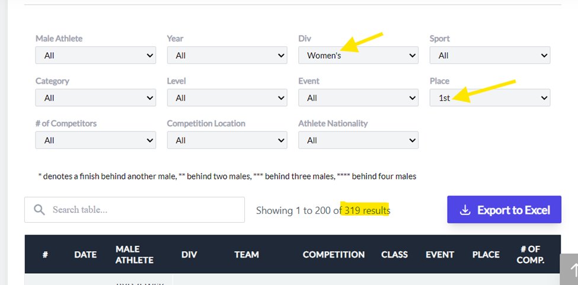Click the Export to Excel button
Viewport: 578px width, 285px height.
coord(504,210)
